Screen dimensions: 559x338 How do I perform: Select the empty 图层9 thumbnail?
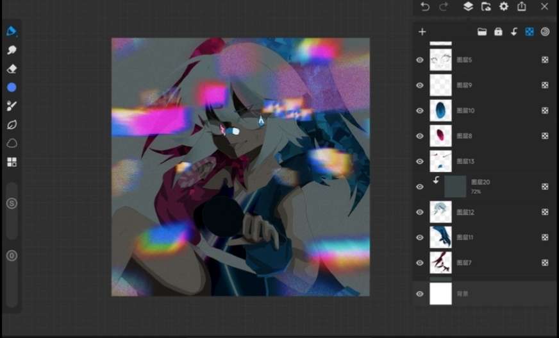click(440, 85)
